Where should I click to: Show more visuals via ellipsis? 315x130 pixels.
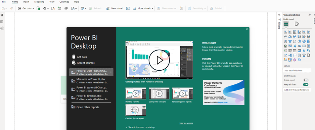point(304,60)
